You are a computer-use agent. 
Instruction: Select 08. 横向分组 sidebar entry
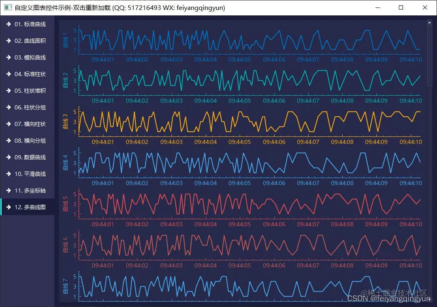click(x=27, y=141)
